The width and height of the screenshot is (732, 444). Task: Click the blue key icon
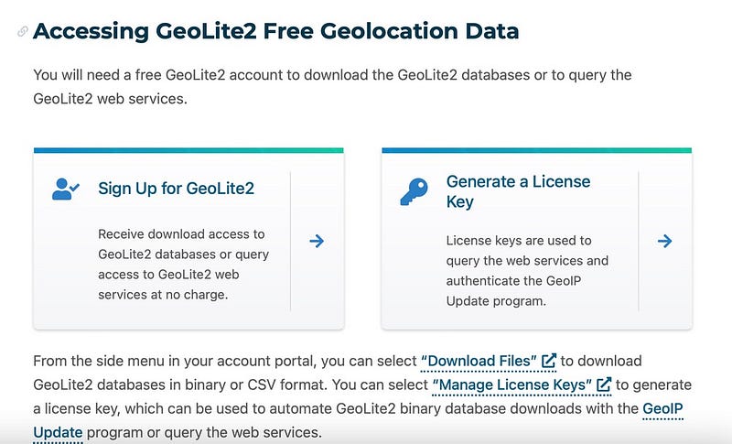414,191
